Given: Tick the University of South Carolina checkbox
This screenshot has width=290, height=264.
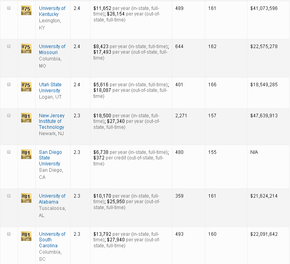Looking at the screenshot, I should click(9, 234).
